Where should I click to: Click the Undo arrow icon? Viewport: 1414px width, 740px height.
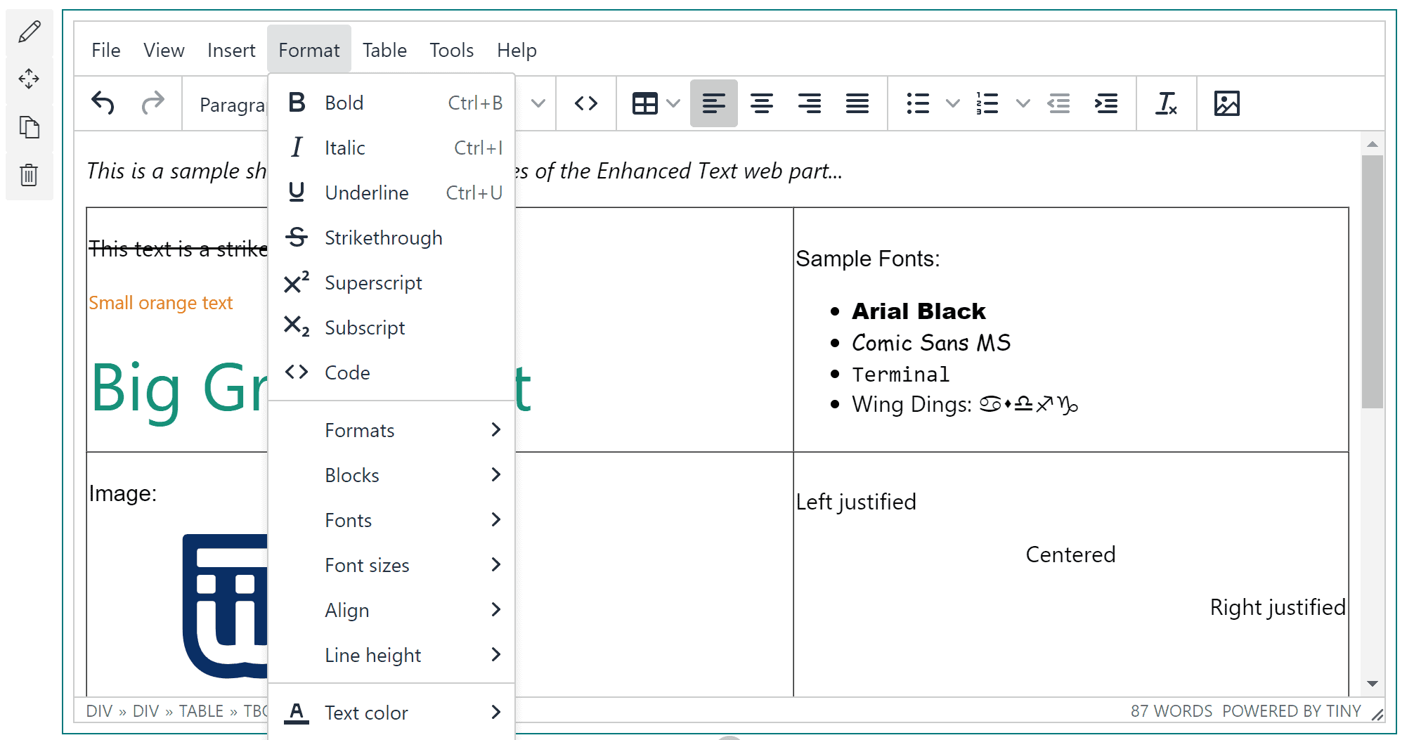pyautogui.click(x=103, y=103)
